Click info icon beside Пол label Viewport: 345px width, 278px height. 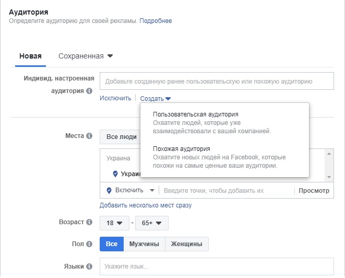click(x=89, y=244)
